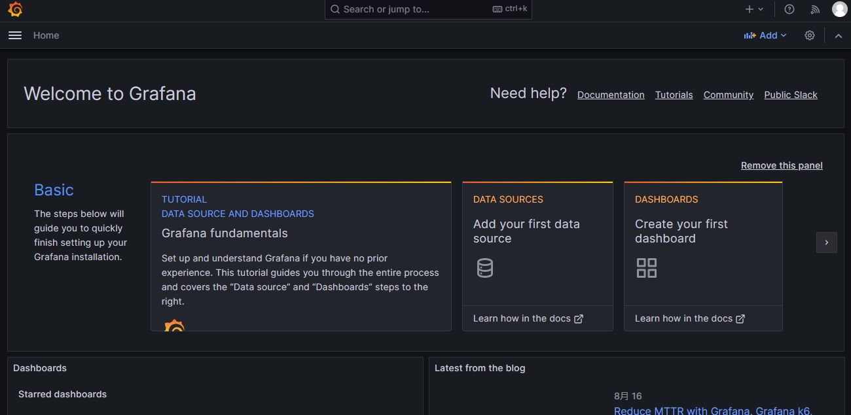The image size is (851, 415).
Task: Open the user profile avatar
Action: click(840, 9)
